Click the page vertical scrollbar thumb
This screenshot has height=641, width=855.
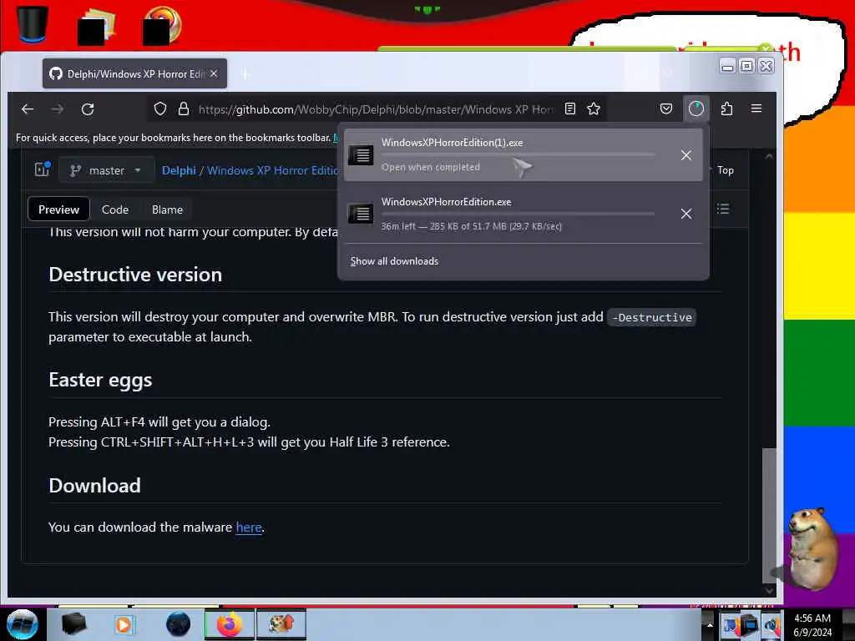[x=768, y=515]
